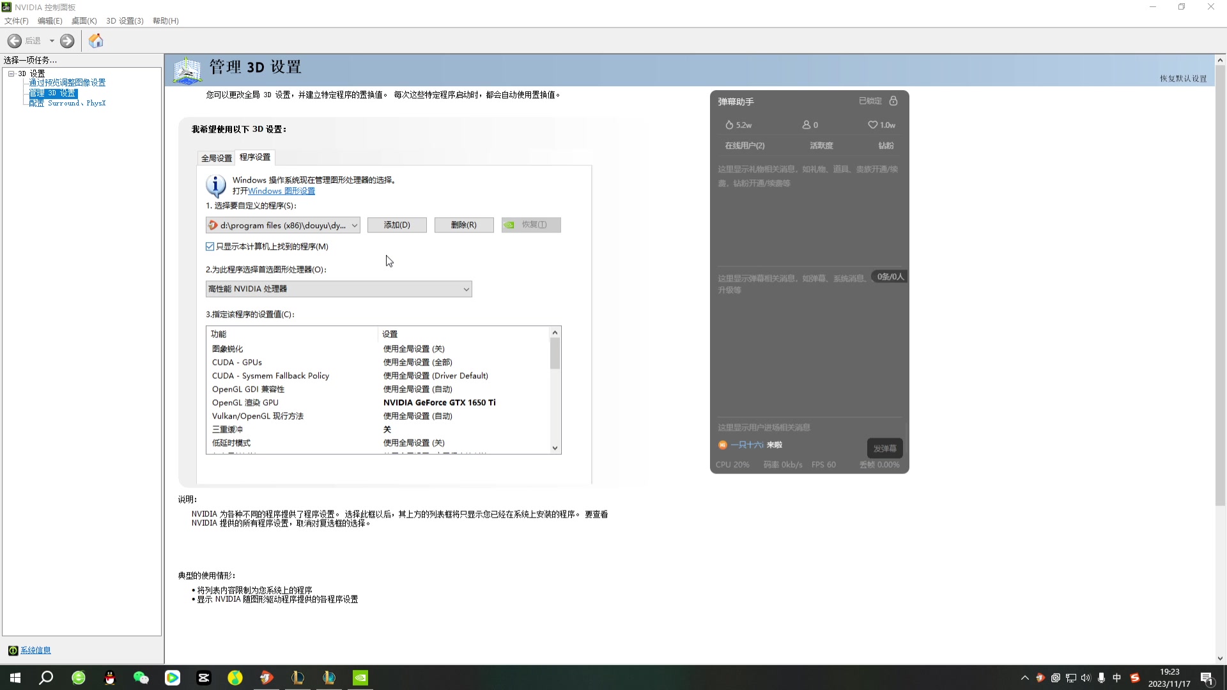Open the program selection dropdown for douyu

283,225
